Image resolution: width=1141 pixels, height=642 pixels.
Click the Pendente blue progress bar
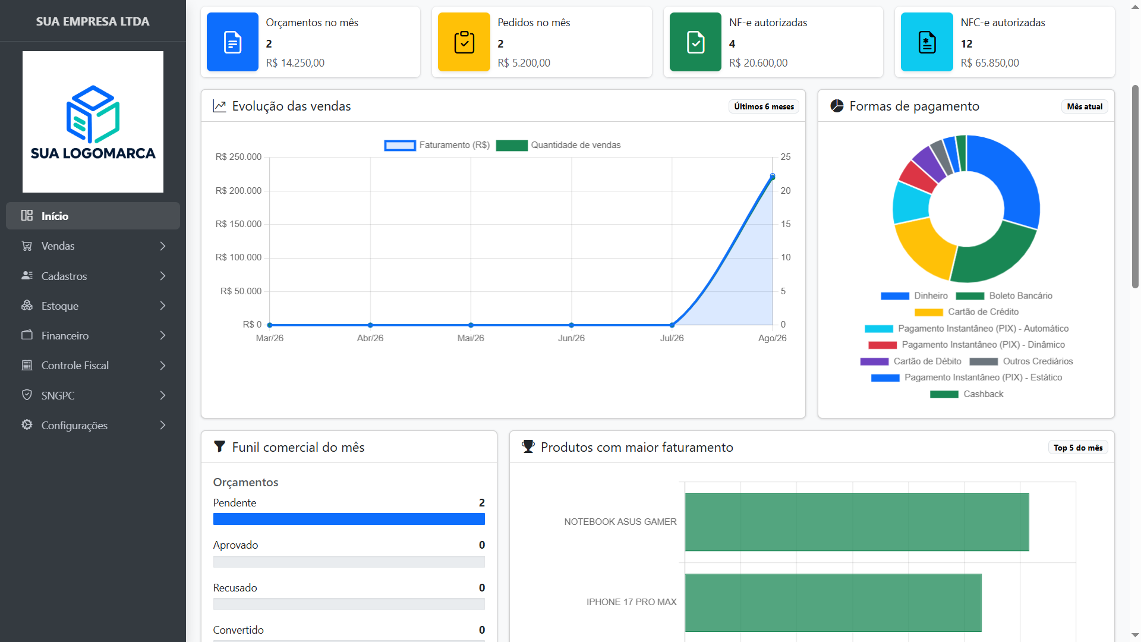[349, 519]
